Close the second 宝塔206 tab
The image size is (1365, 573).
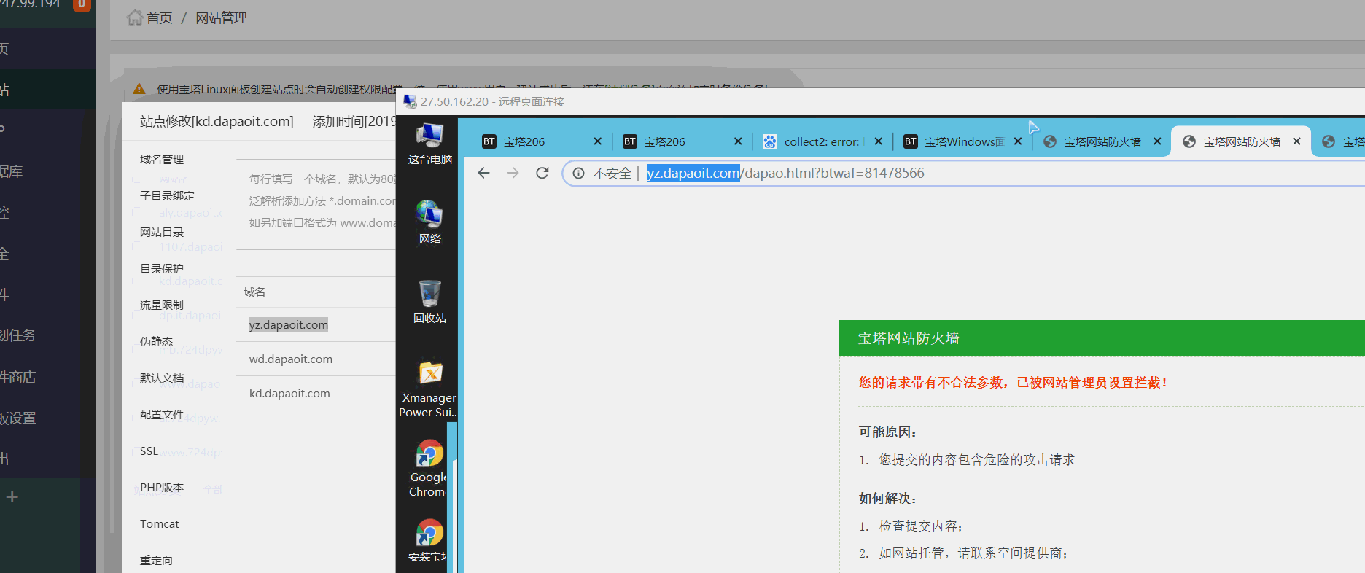(738, 141)
